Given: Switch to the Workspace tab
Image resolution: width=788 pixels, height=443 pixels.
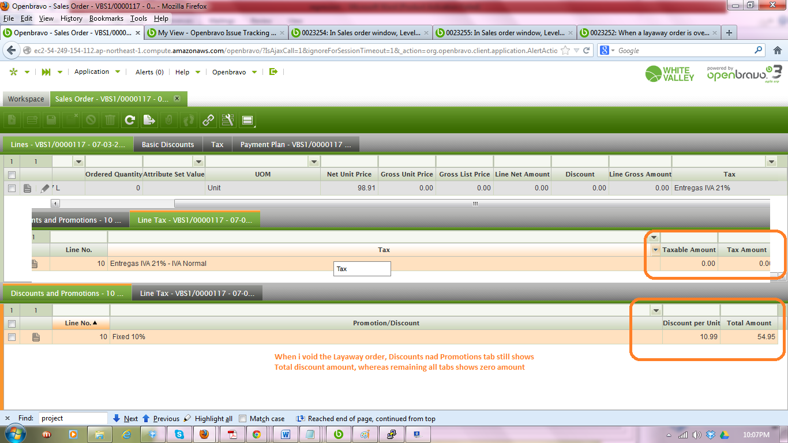Looking at the screenshot, I should (x=26, y=99).
